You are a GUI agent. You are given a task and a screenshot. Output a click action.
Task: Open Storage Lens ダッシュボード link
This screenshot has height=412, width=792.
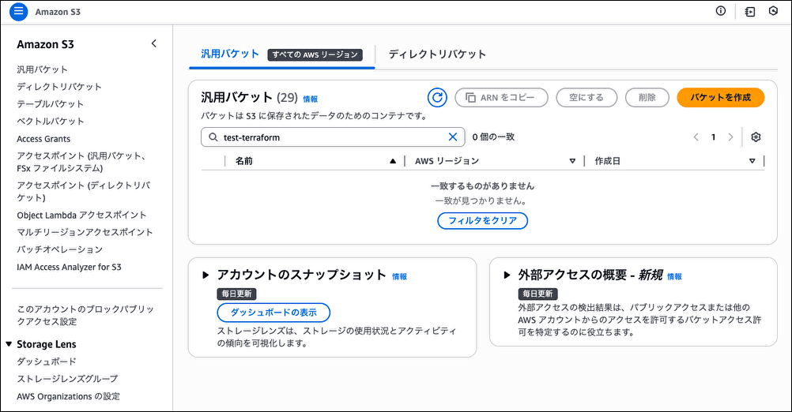point(47,361)
